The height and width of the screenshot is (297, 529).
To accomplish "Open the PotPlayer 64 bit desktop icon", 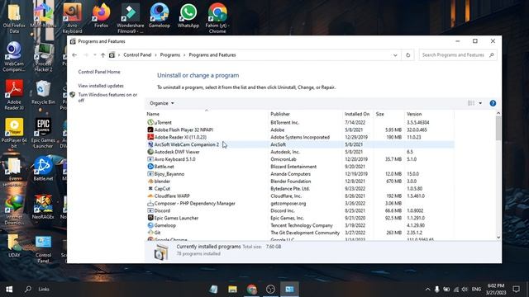I will pyautogui.click(x=14, y=134).
